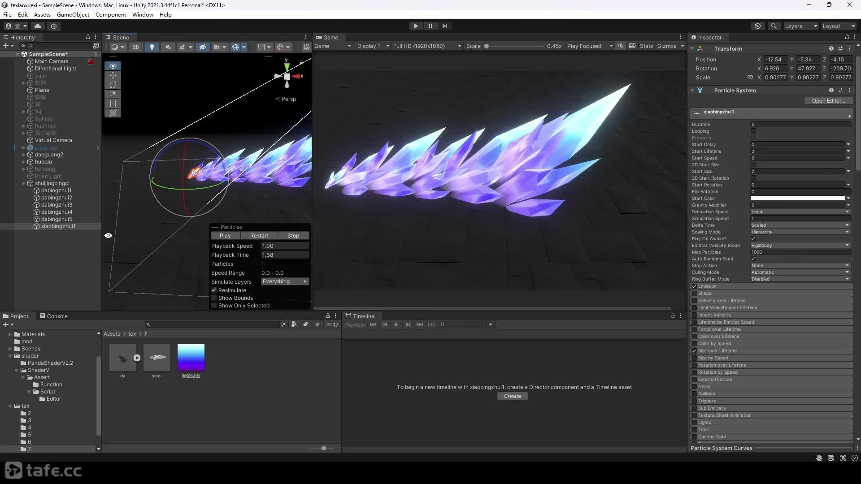Select the Rotate tool in Scene overlay
Image resolution: width=861 pixels, height=484 pixels.
(113, 85)
